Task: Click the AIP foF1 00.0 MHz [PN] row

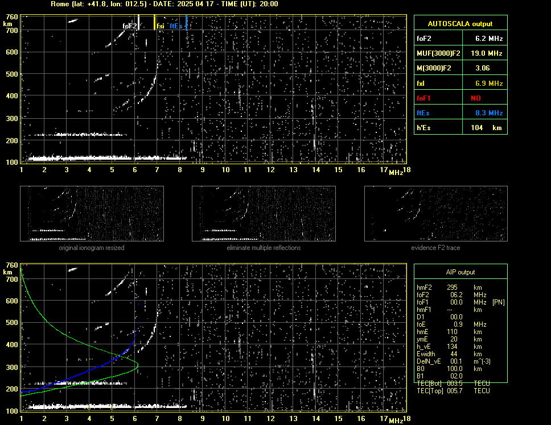Action: point(460,302)
